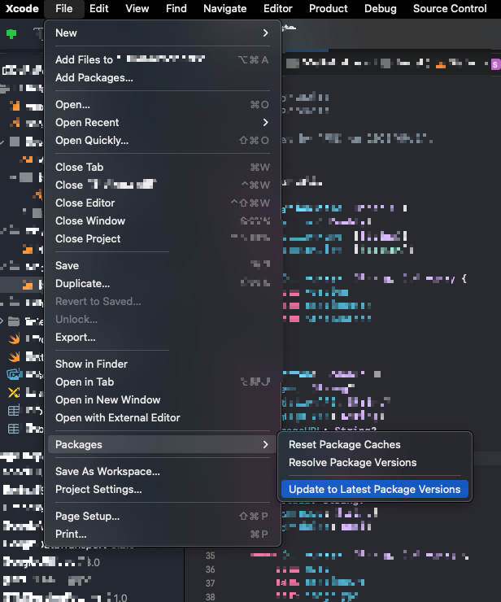Select Reset Package Caches

tap(375, 445)
